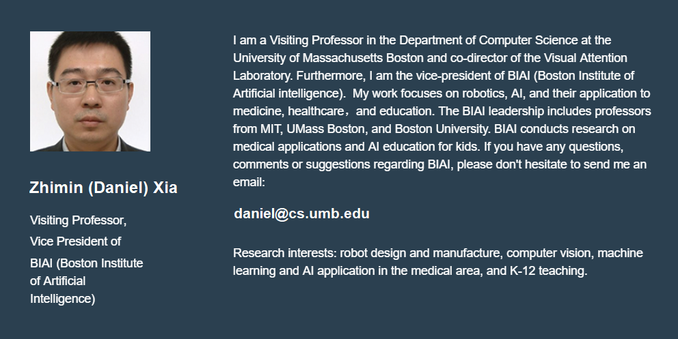Screen dimensions: 678x339
Task: Click the 'Intelligence)' text in left column
Action: (62, 298)
